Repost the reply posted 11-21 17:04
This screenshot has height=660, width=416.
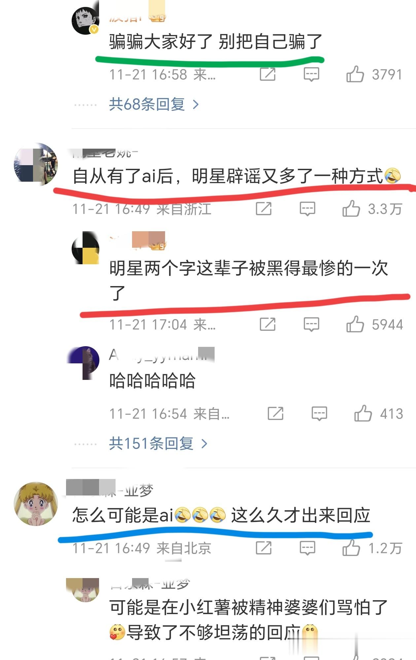coord(267,324)
